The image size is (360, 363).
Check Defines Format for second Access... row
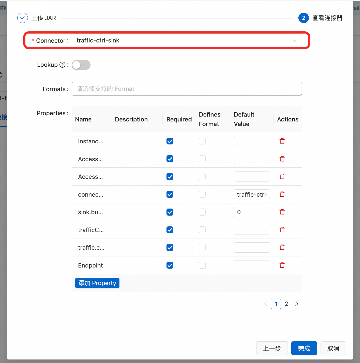[202, 177]
